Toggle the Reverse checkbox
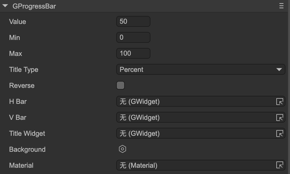Image resolution: width=290 pixels, height=174 pixels. click(x=121, y=85)
